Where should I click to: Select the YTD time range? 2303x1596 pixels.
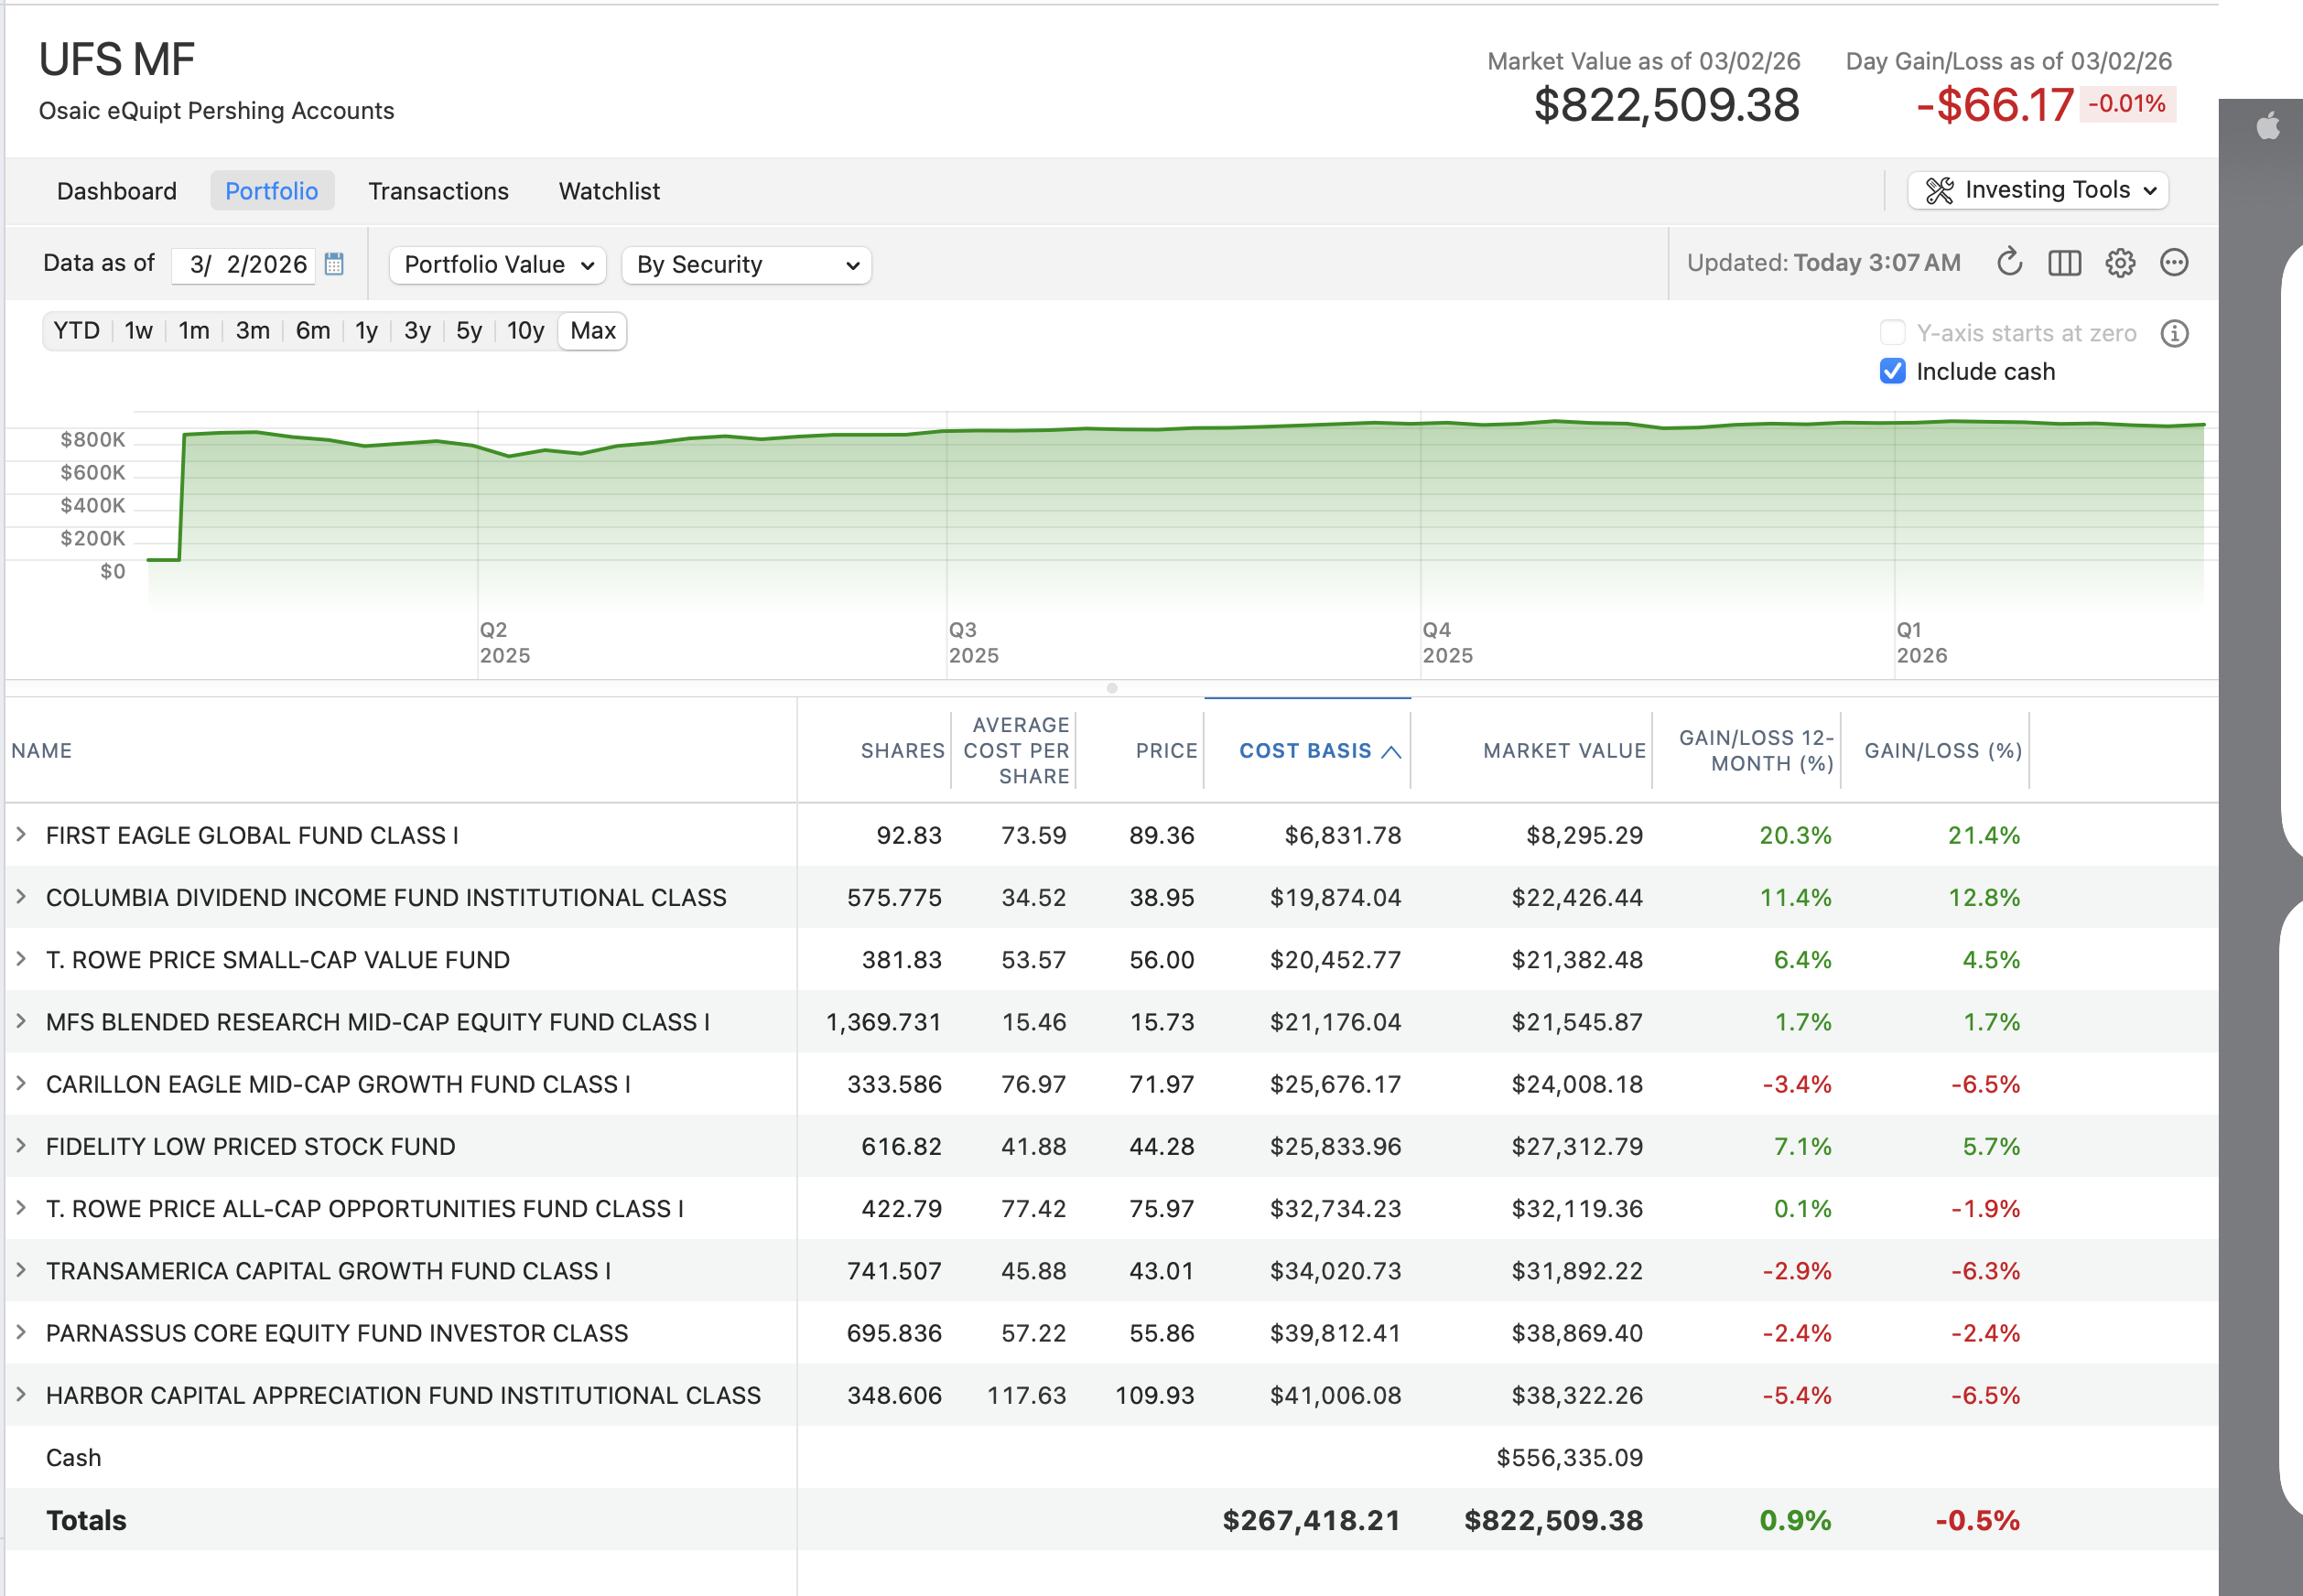click(x=76, y=331)
